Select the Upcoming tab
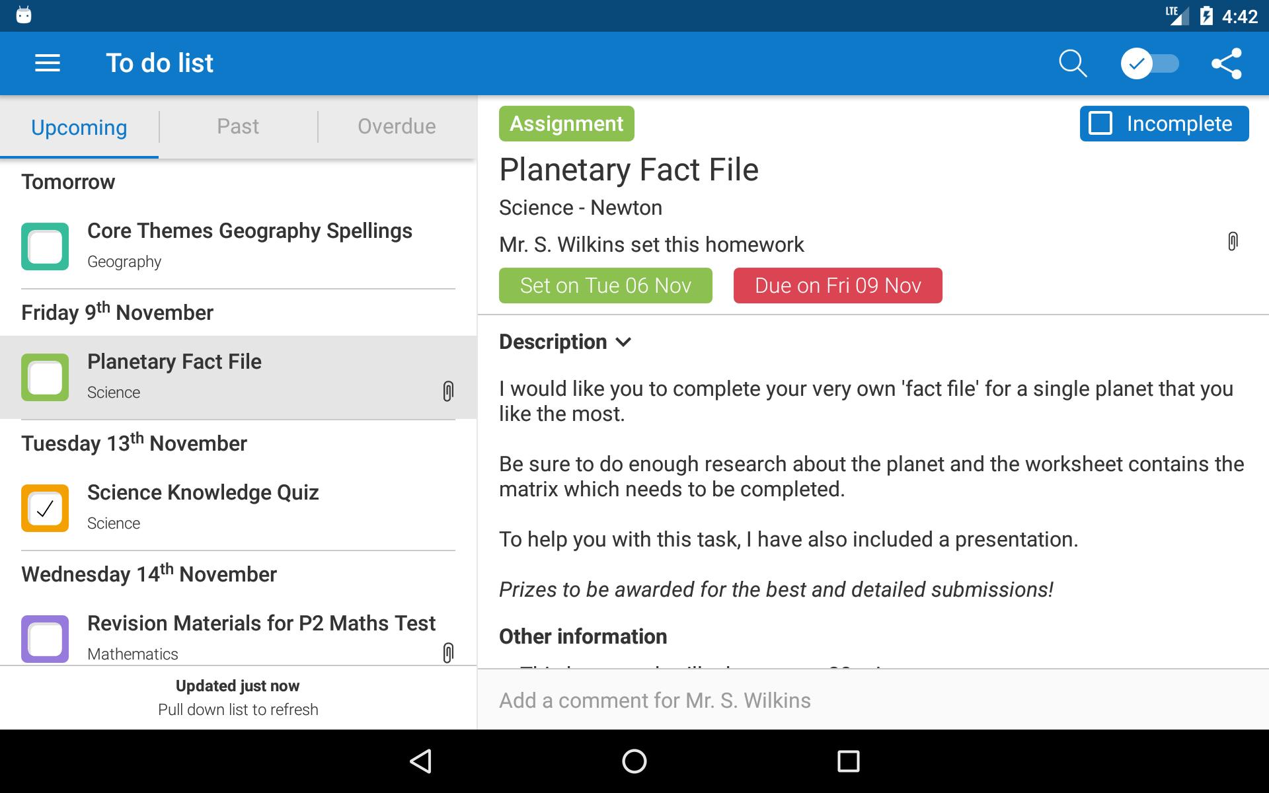Image resolution: width=1269 pixels, height=793 pixels. click(79, 127)
